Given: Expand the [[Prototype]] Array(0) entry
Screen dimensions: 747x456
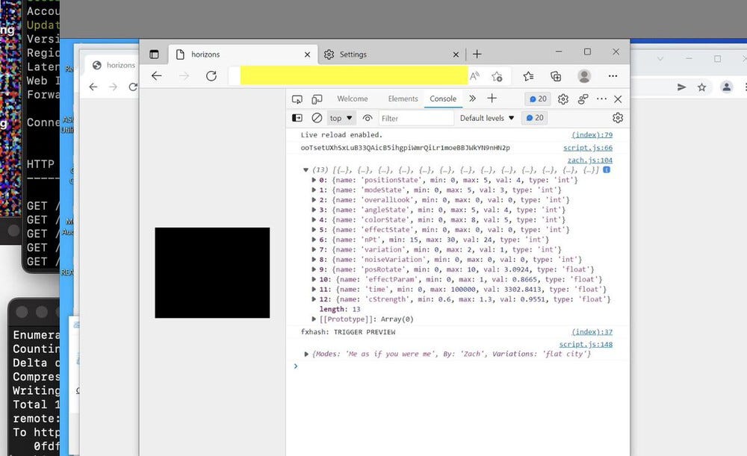Looking at the screenshot, I should 314,319.
